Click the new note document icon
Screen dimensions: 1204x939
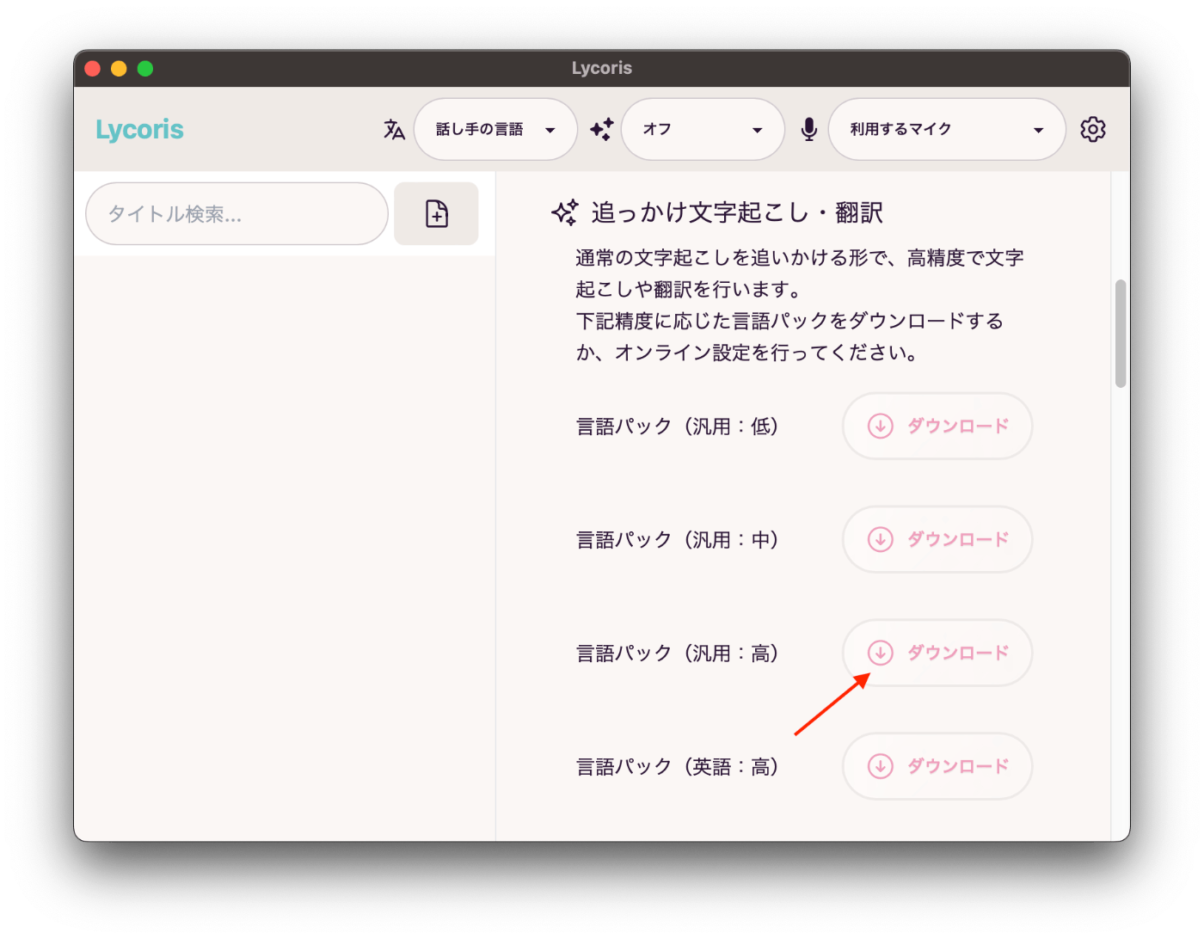tap(436, 213)
